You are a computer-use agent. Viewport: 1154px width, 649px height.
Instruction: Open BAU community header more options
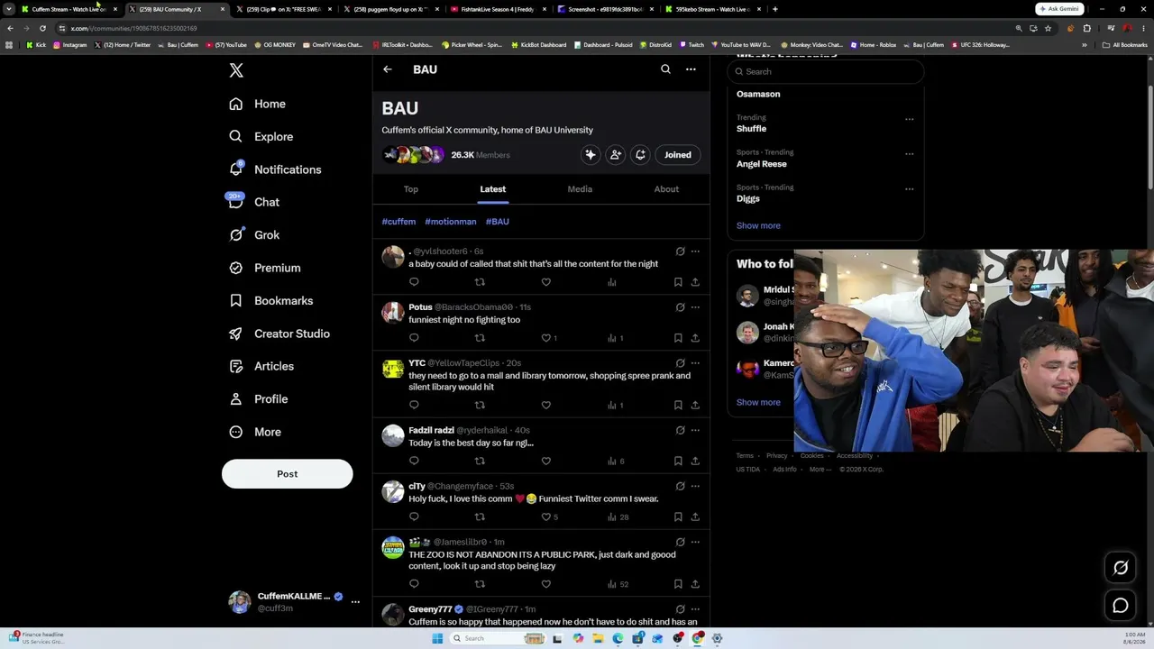(x=691, y=69)
